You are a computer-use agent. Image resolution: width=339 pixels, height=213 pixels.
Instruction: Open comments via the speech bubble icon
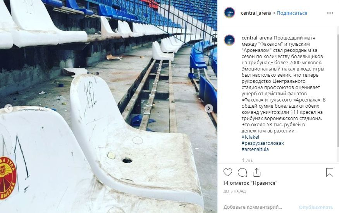[243, 172]
